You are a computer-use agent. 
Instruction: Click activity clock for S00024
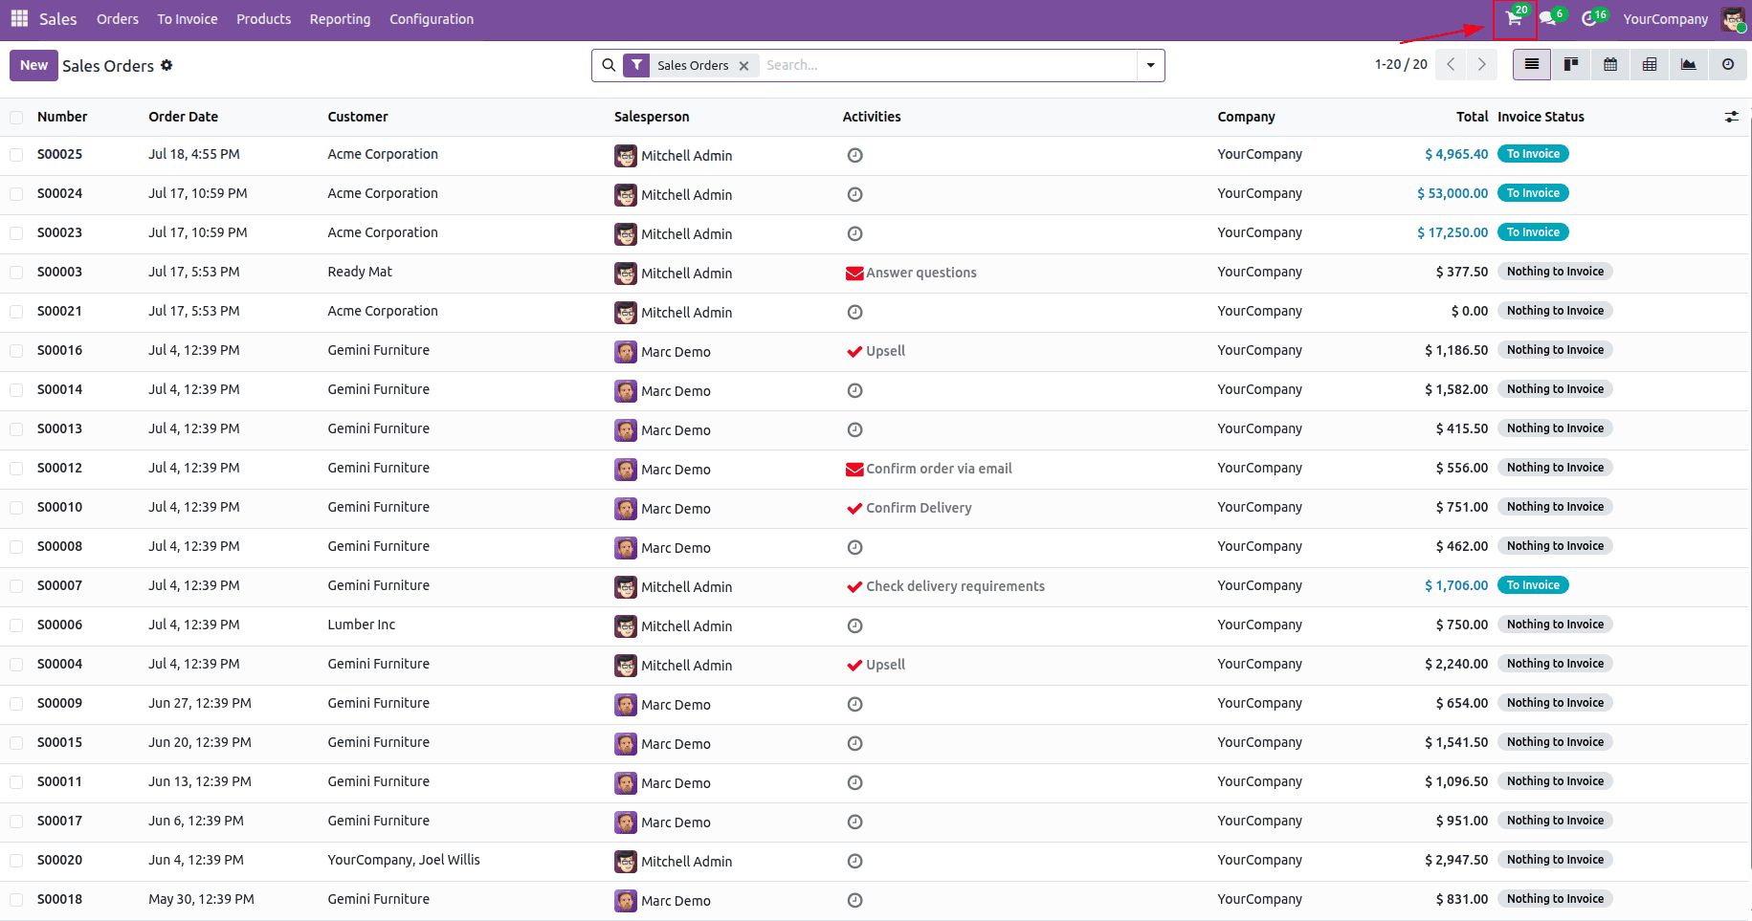tap(855, 194)
